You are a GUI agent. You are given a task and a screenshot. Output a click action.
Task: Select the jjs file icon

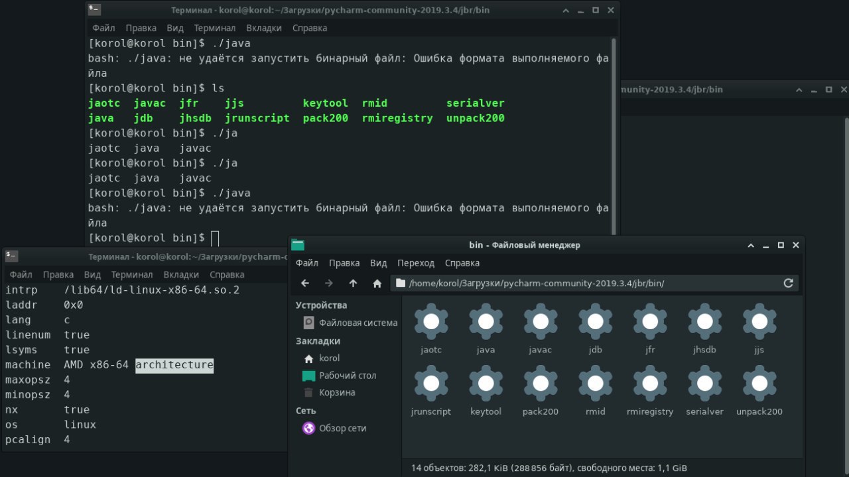759,322
